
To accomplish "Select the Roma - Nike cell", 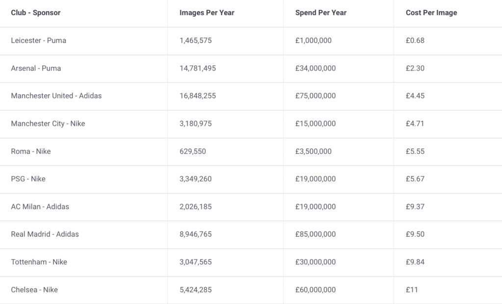I will [31, 152].
